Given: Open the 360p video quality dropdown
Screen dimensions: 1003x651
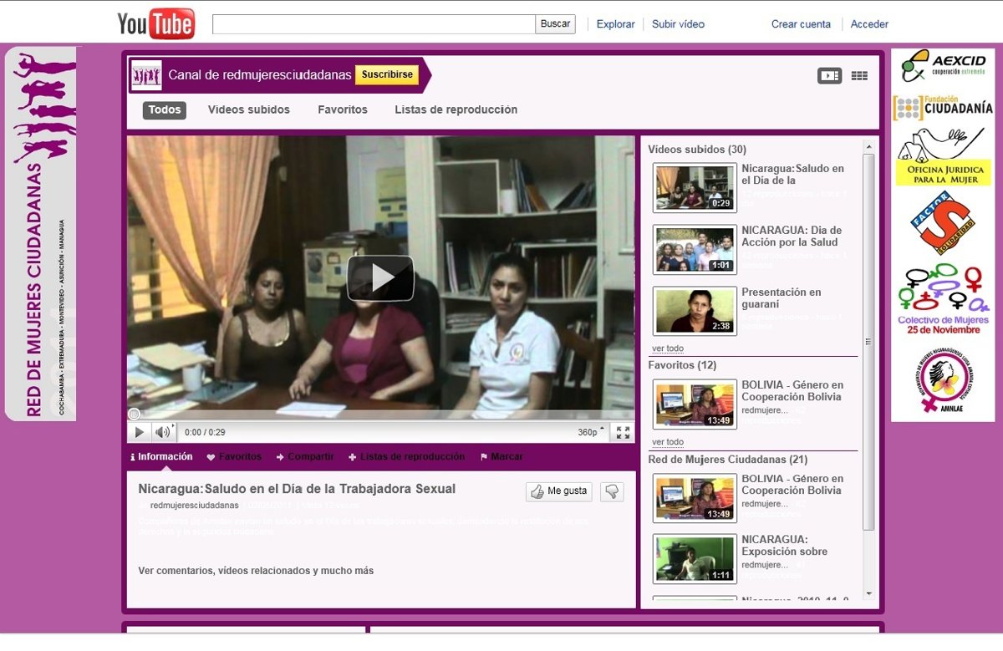Looking at the screenshot, I should (590, 432).
